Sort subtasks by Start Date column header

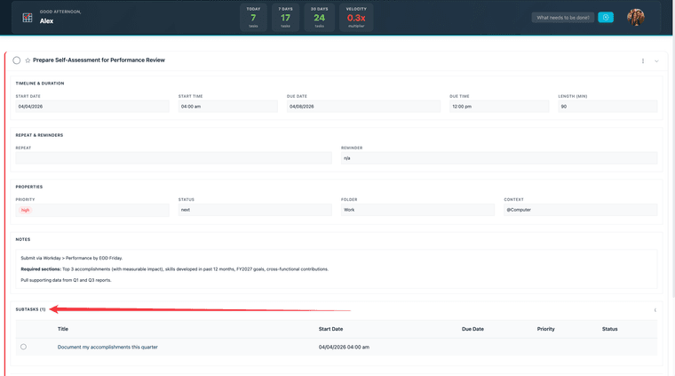330,329
